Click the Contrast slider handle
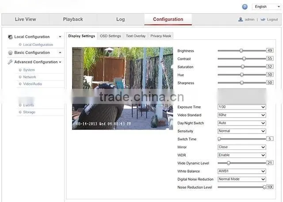This screenshot has height=202, width=283. (x=244, y=59)
